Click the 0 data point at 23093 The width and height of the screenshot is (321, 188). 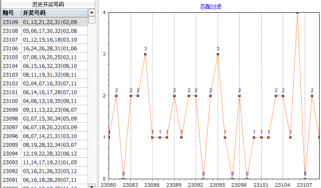click(203, 179)
